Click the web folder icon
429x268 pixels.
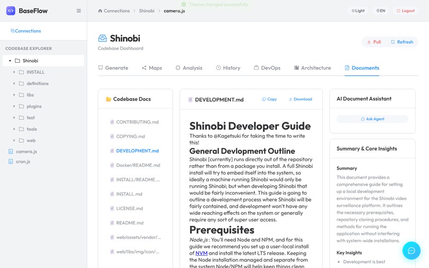pos(21,140)
